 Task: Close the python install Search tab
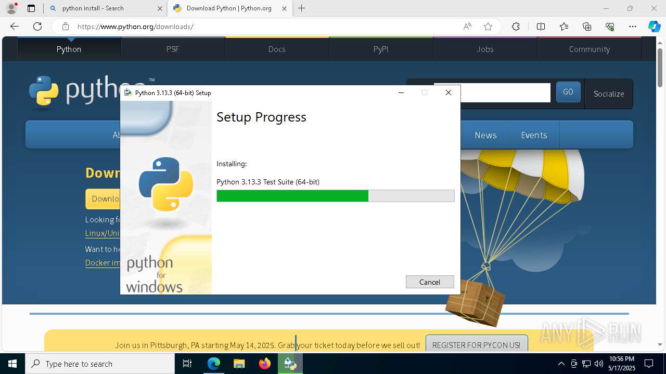pyautogui.click(x=160, y=8)
